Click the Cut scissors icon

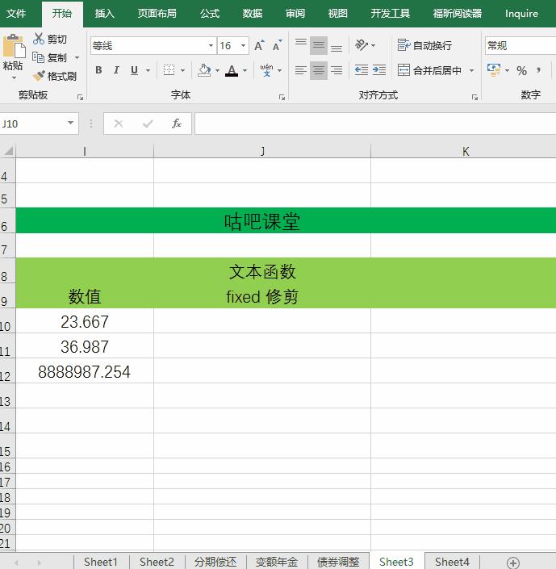tap(39, 39)
